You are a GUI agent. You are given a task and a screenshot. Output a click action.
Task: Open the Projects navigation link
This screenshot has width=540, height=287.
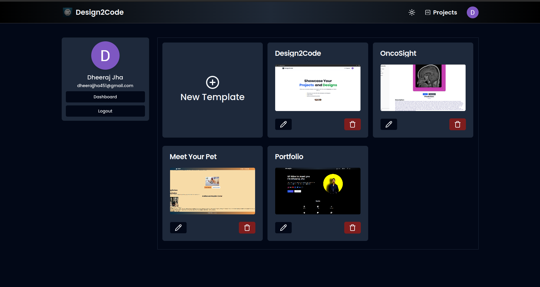point(441,12)
